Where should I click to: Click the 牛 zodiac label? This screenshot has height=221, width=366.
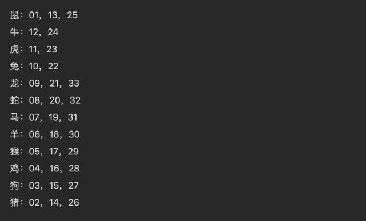[x=14, y=32]
